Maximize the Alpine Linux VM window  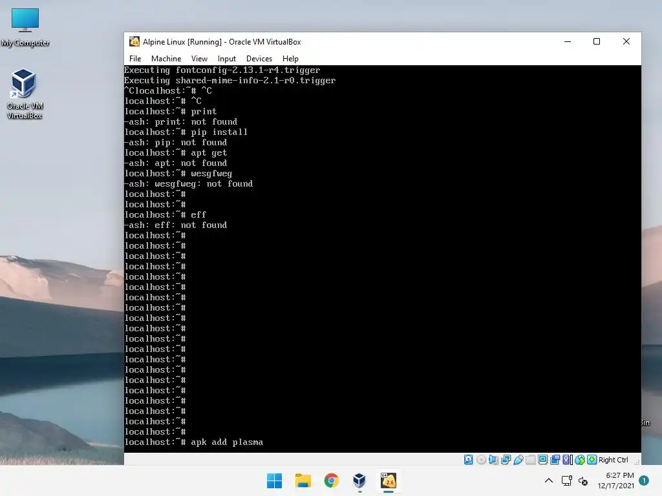597,41
